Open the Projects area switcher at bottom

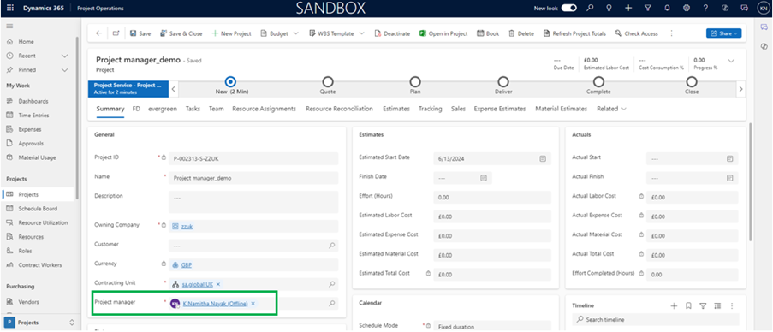(x=40, y=323)
